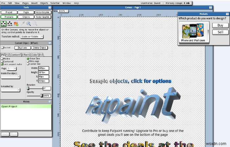Open the Window menu

pyautogui.click(x=67, y=3)
